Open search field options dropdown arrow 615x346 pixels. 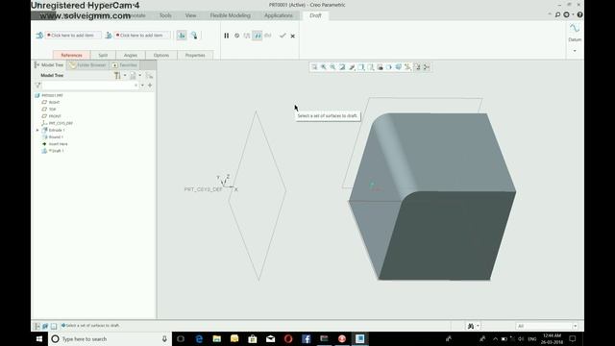tap(142, 86)
